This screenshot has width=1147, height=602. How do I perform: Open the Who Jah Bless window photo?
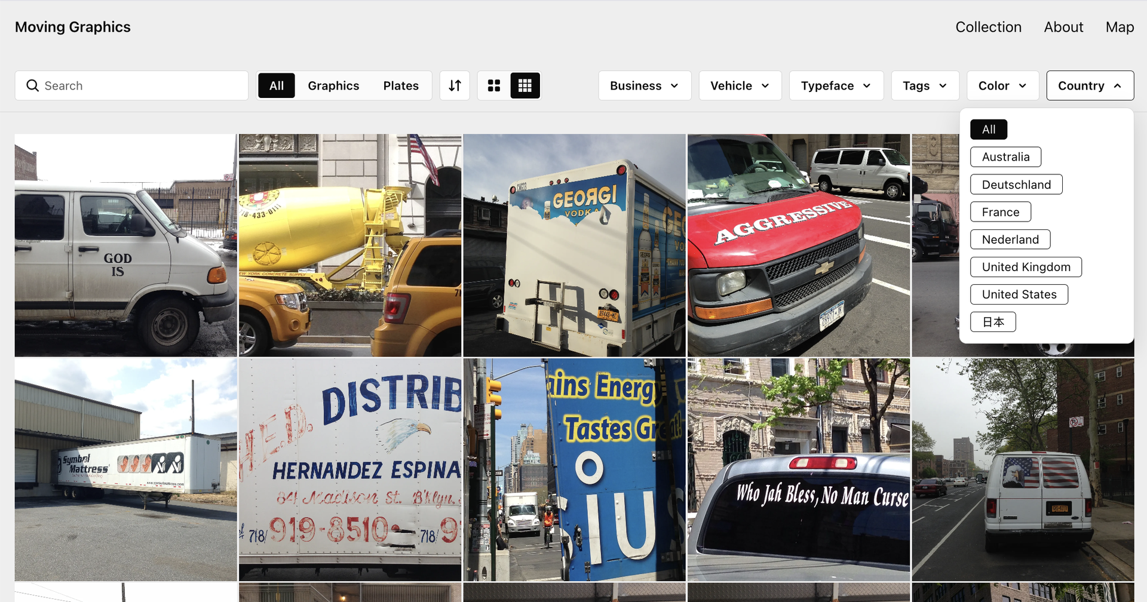799,469
